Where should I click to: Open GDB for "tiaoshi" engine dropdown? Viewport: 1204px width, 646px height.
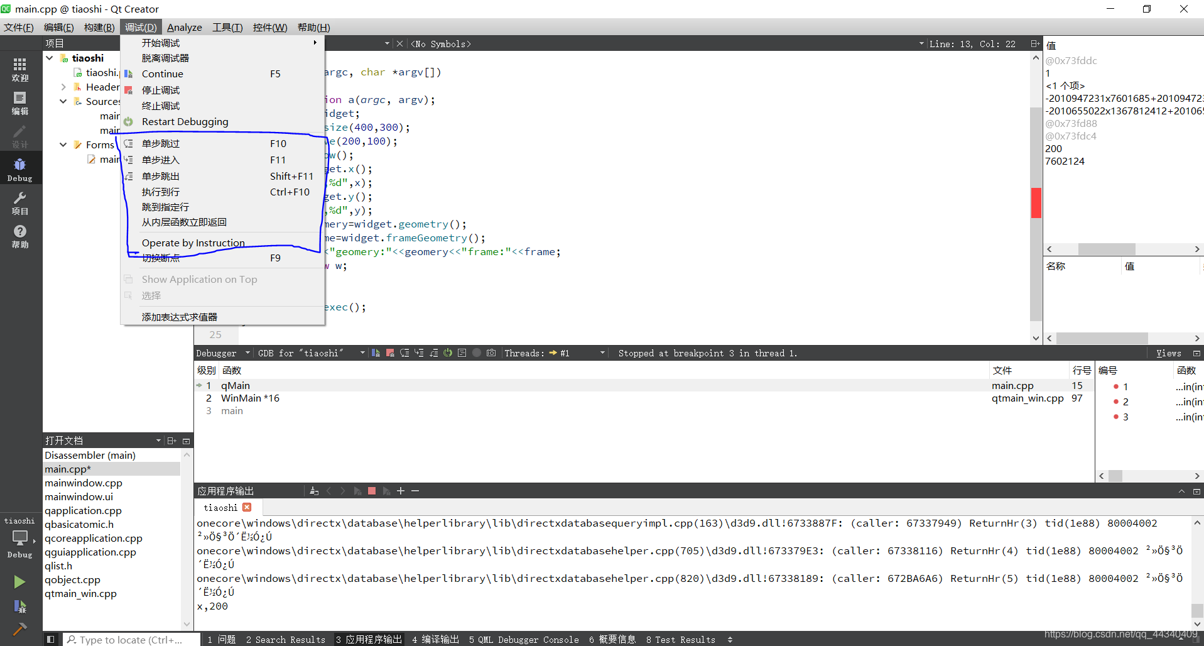point(311,353)
